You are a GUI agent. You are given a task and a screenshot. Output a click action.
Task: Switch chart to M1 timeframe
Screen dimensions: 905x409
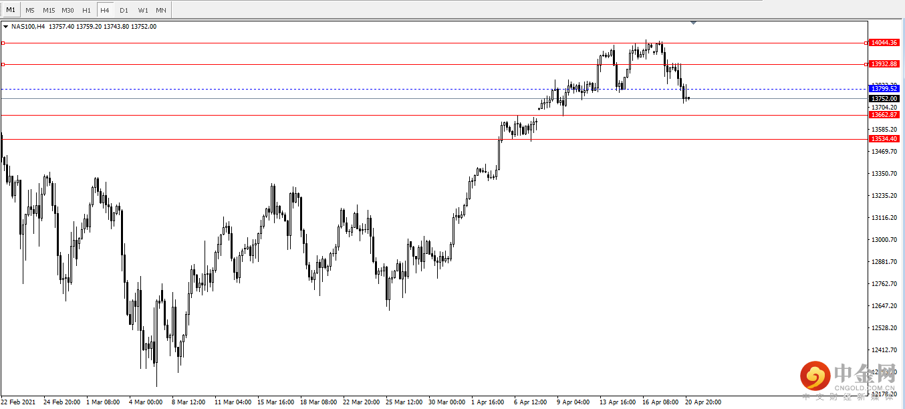pos(11,10)
